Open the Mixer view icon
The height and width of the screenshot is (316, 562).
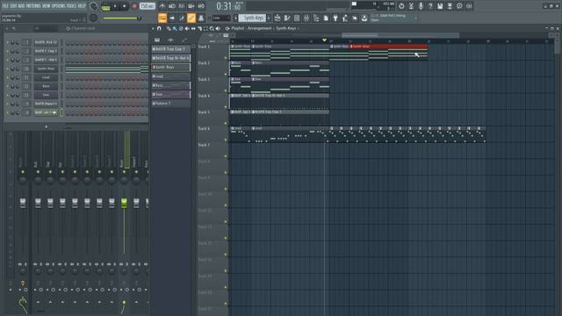(x=306, y=18)
